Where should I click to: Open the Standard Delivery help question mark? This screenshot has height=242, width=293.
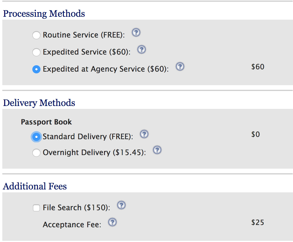click(x=144, y=134)
